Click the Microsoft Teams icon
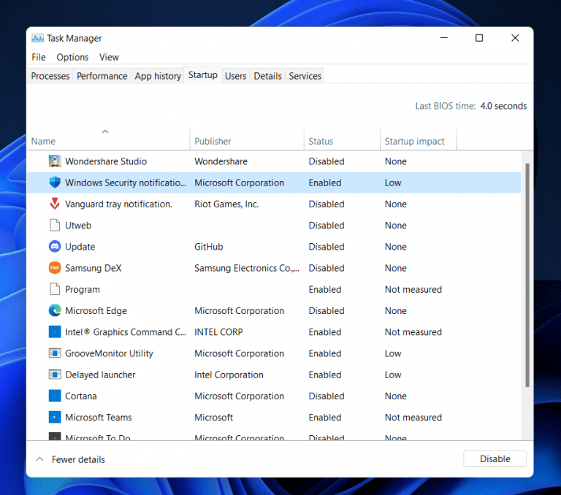Image resolution: width=561 pixels, height=495 pixels. click(55, 418)
